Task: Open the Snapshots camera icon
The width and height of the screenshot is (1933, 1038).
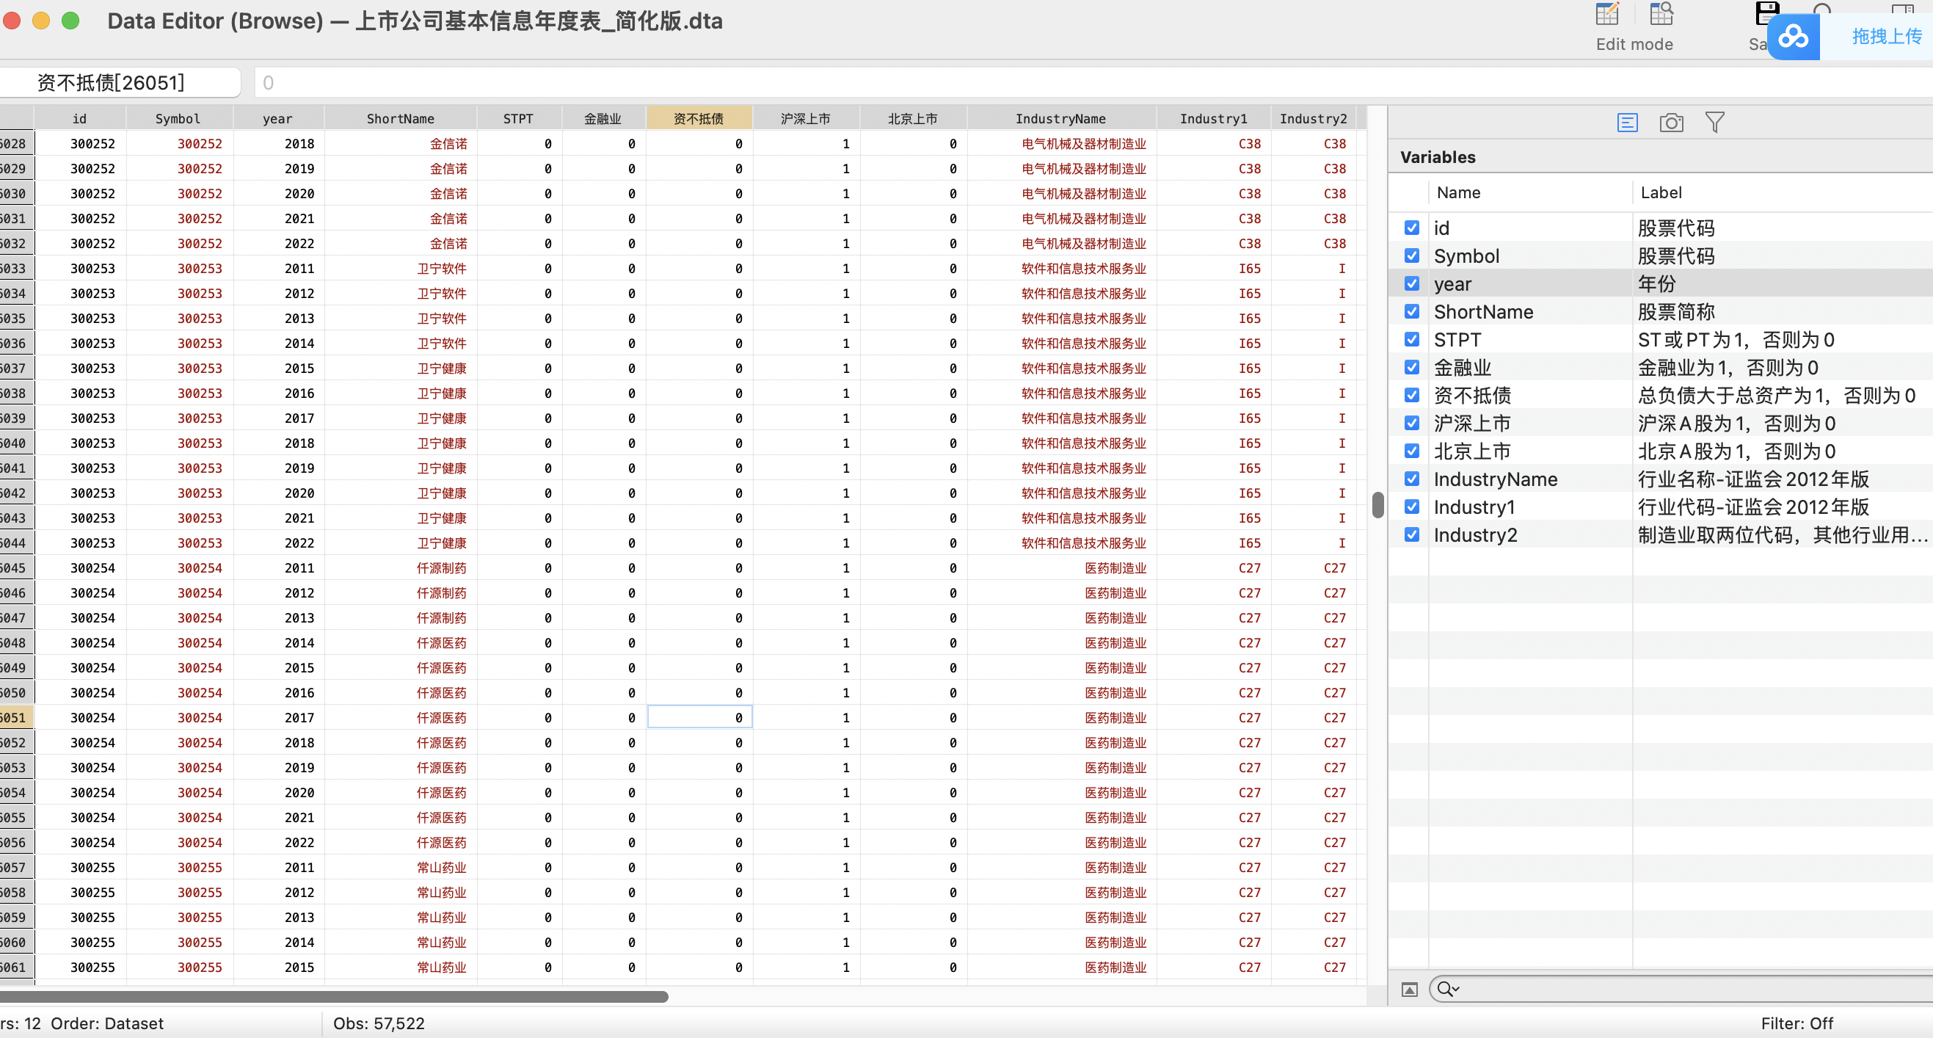Action: click(1671, 123)
